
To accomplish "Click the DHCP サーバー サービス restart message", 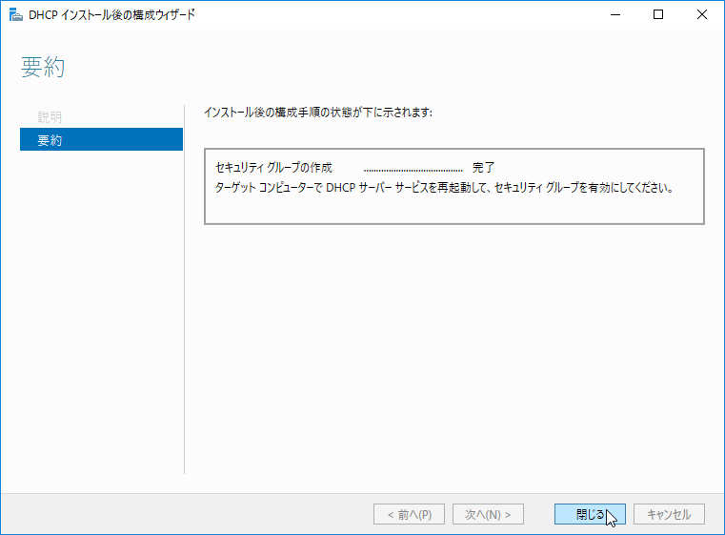I will click(x=444, y=188).
